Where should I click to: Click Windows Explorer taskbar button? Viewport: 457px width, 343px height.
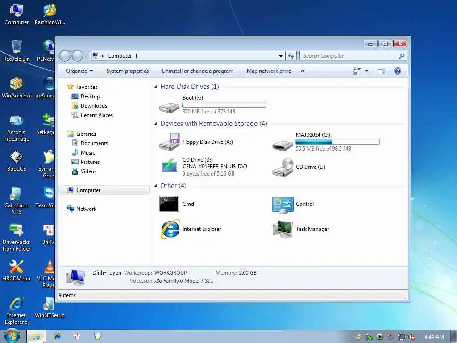pos(36,336)
